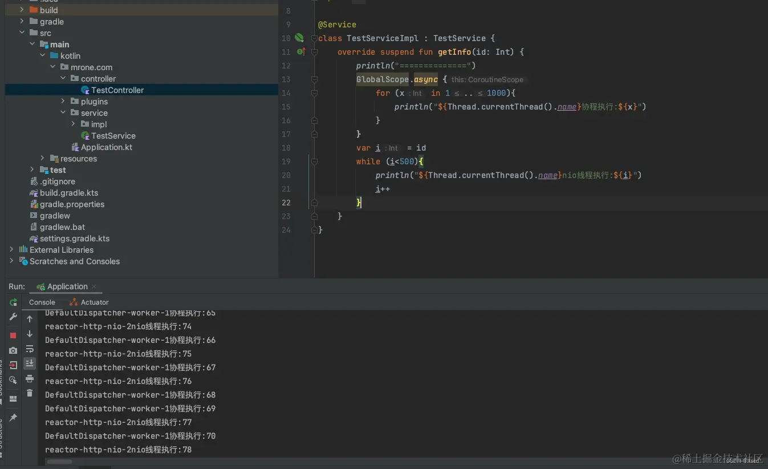This screenshot has width=768, height=469.
Task: Switch to the Actuator tab
Action: [89, 302]
